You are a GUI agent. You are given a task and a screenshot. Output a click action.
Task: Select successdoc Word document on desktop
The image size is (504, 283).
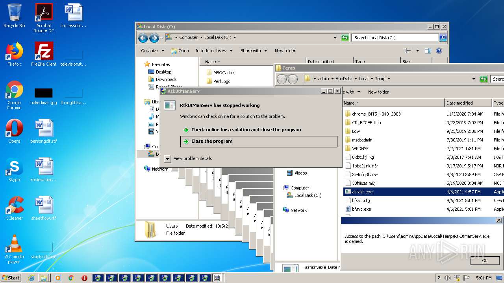(73, 16)
